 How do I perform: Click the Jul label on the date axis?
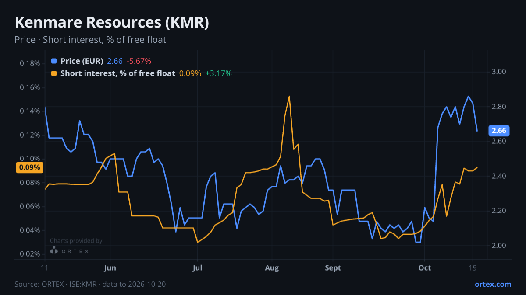pos(197,267)
